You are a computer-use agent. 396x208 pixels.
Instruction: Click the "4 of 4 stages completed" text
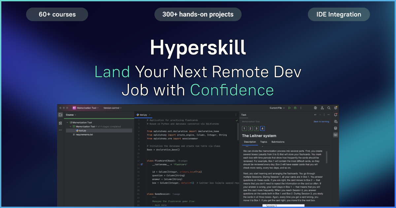[x=109, y=126]
